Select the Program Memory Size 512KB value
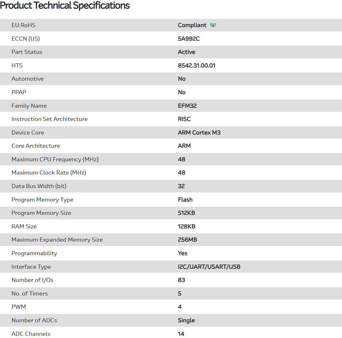Viewport: 342px width, 338px height. 186,213
